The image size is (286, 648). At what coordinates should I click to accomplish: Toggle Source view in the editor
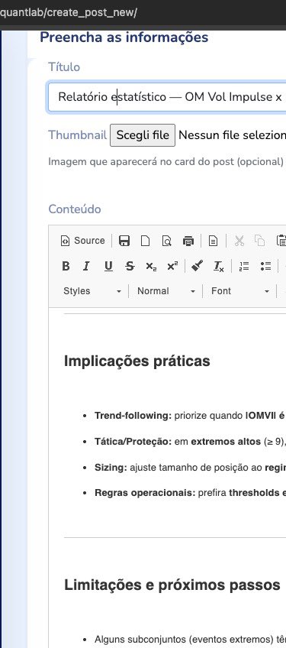pos(82,241)
